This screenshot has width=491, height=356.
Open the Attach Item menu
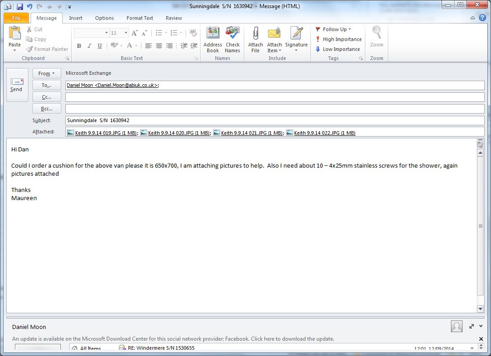point(274,40)
